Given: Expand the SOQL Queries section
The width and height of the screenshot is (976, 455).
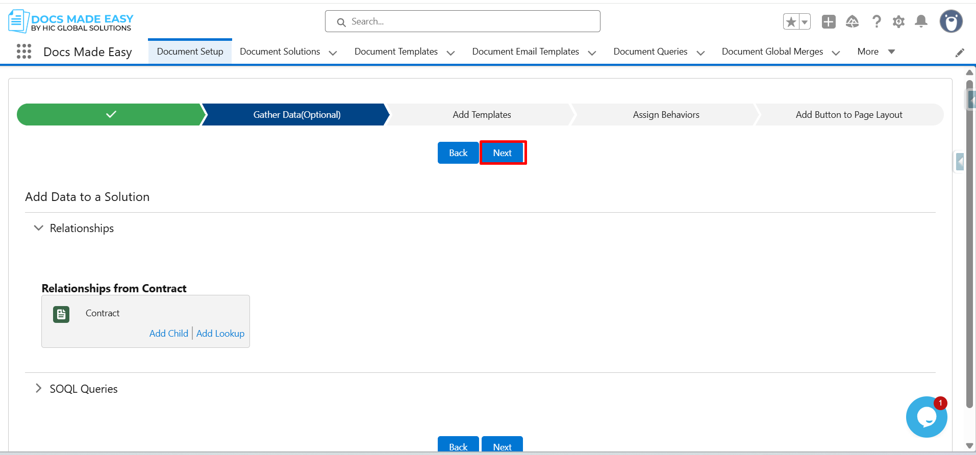Looking at the screenshot, I should click(x=38, y=389).
